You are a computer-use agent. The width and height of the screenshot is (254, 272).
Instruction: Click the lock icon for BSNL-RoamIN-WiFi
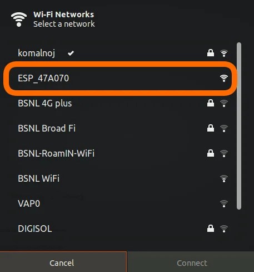[x=211, y=153]
